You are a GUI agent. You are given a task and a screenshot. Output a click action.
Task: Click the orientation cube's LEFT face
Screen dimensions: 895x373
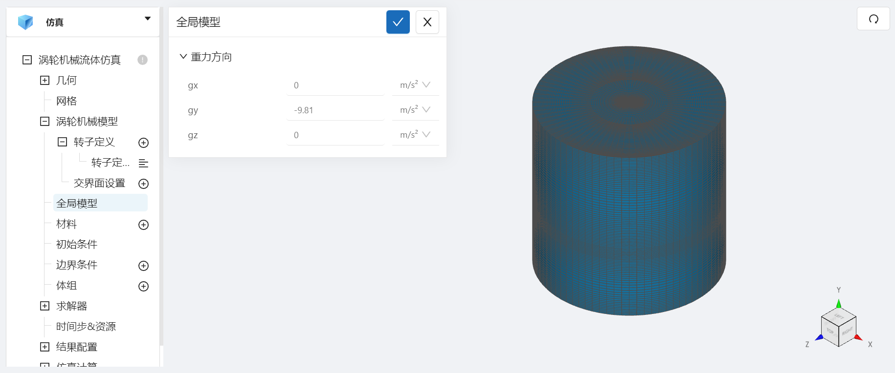coord(839,316)
